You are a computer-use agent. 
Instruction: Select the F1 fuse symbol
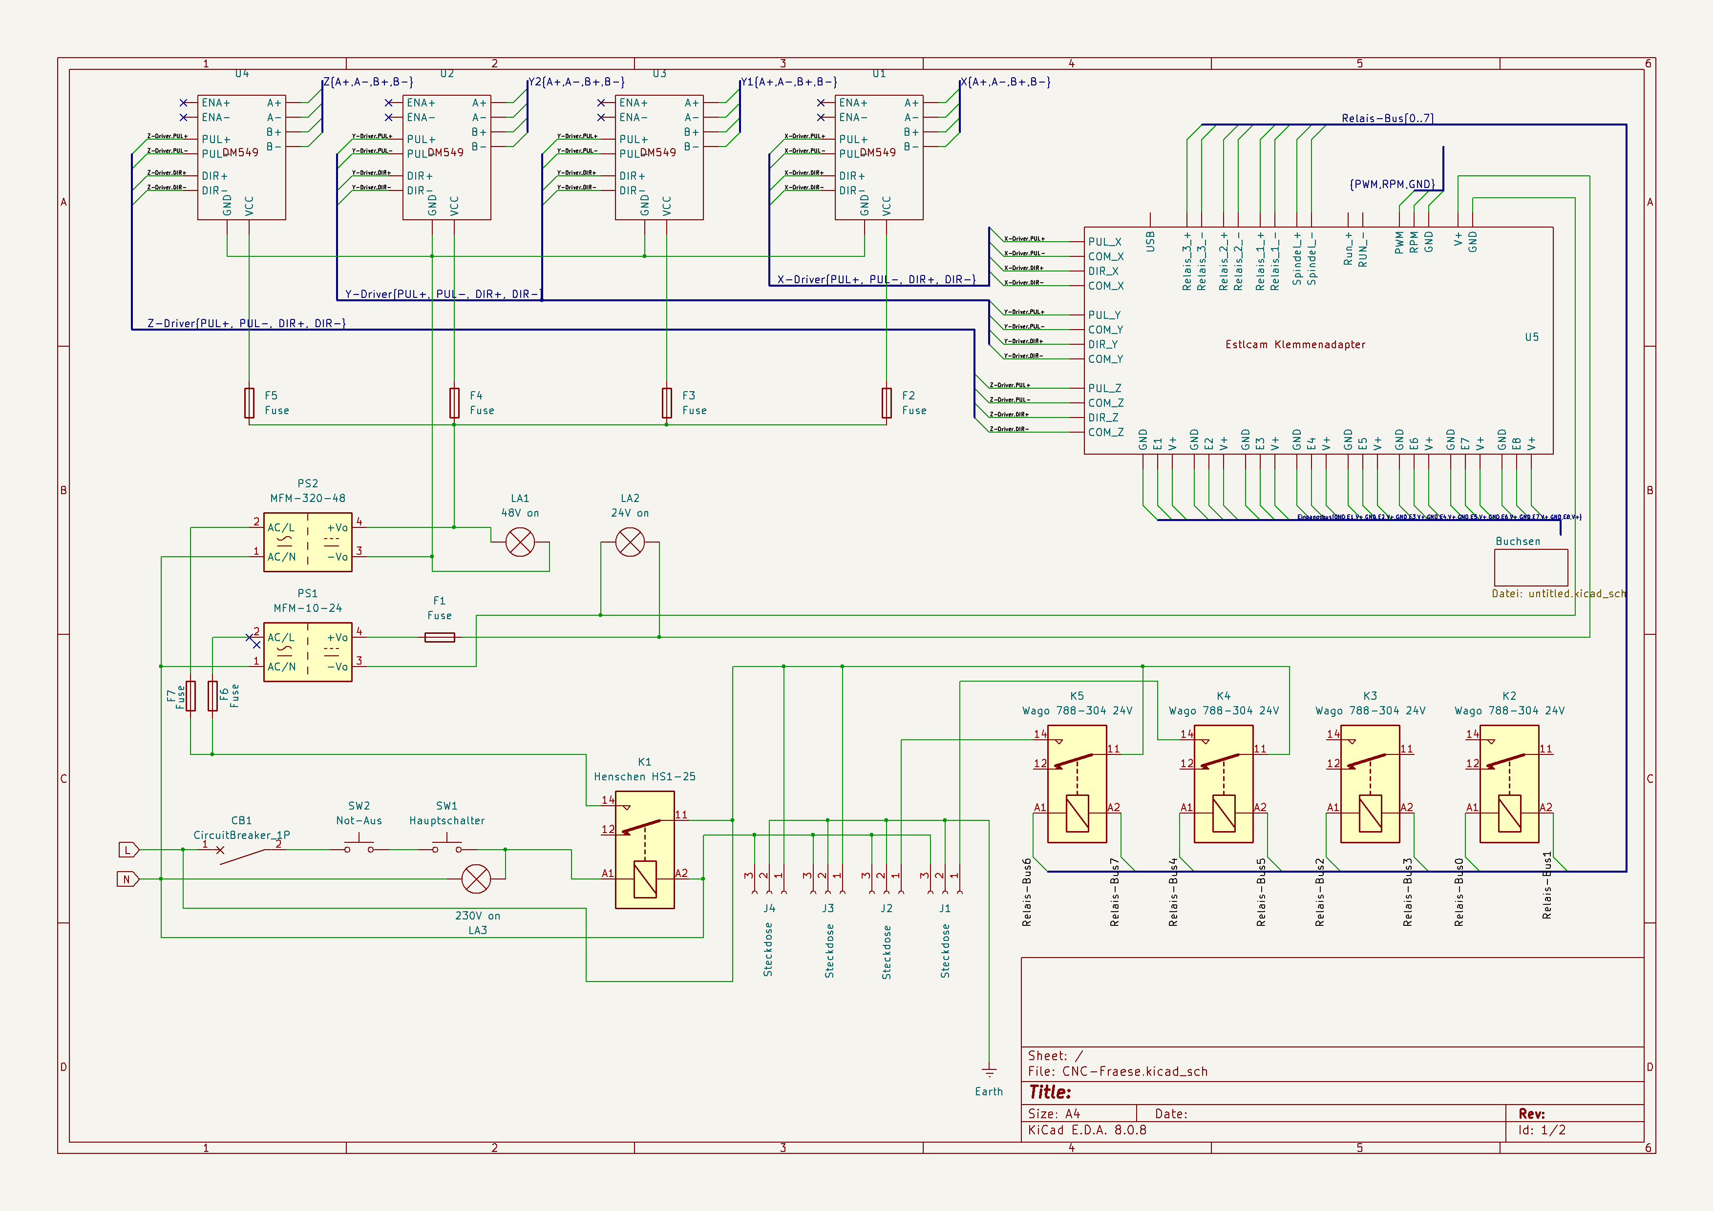coord(440,638)
